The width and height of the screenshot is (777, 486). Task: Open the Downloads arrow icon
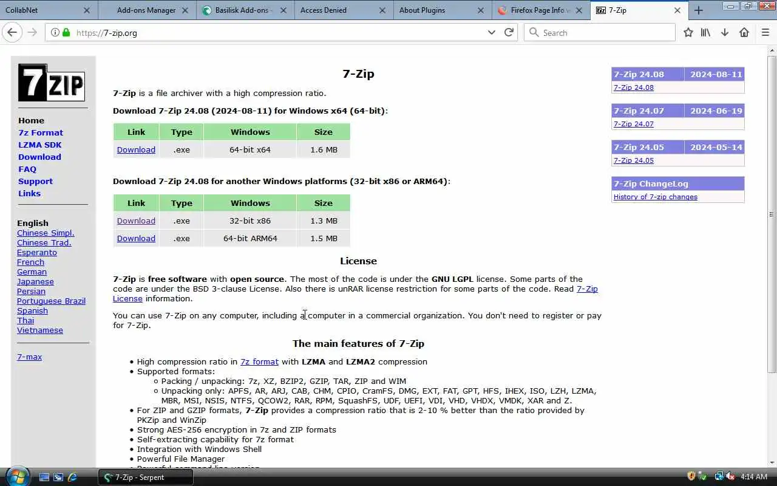724,32
